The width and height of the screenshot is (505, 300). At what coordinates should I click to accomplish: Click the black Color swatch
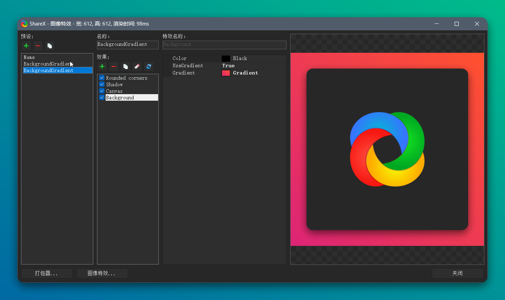point(226,59)
